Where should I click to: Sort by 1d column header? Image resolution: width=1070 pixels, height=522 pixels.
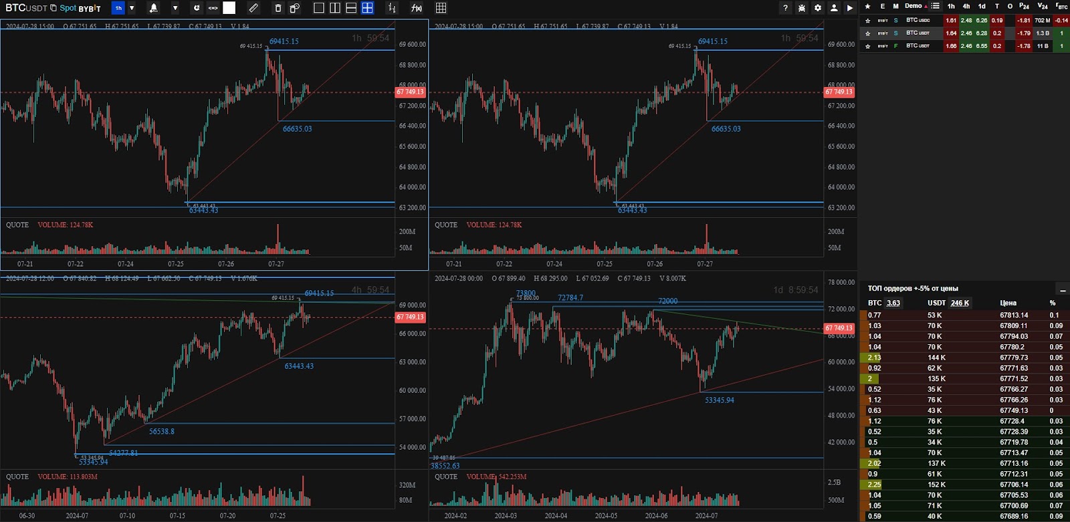click(x=982, y=6)
